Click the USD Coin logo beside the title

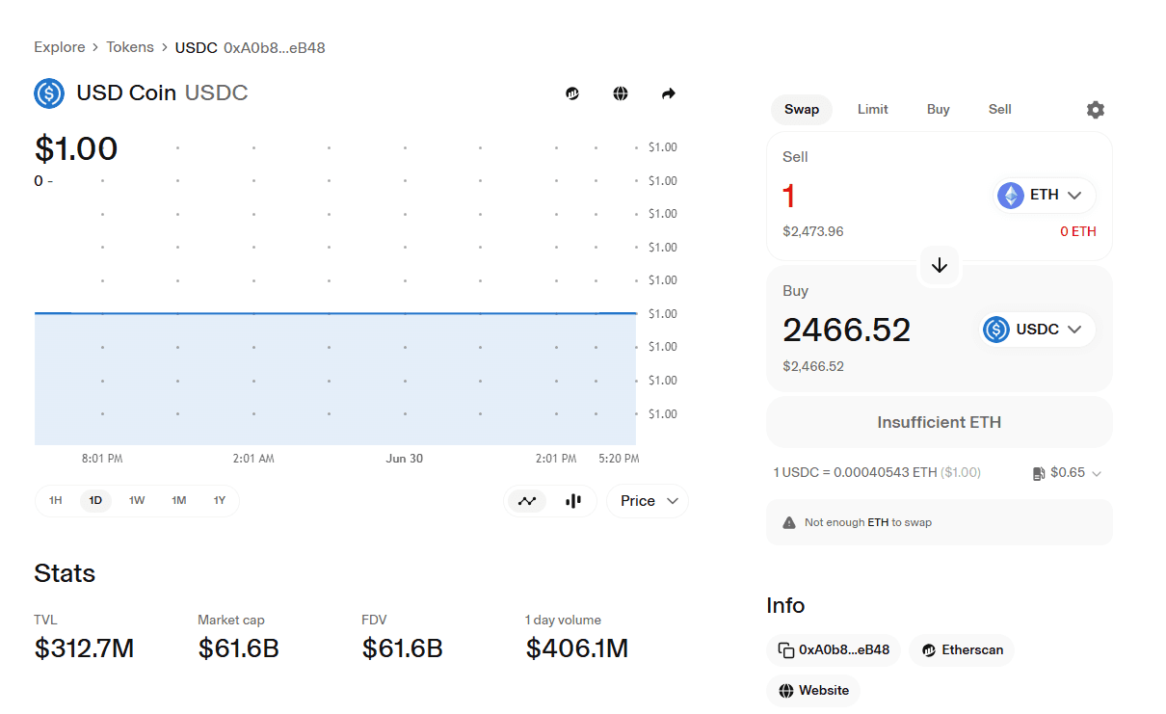pos(49,93)
